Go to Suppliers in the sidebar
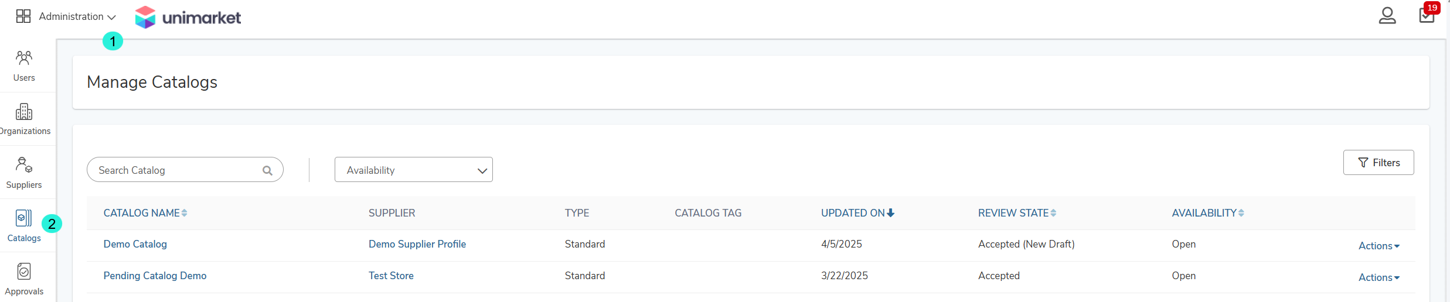 click(24, 173)
